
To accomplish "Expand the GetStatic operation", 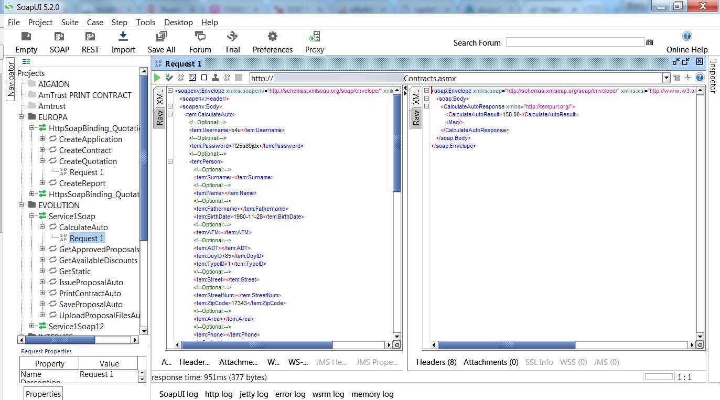I will (42, 271).
